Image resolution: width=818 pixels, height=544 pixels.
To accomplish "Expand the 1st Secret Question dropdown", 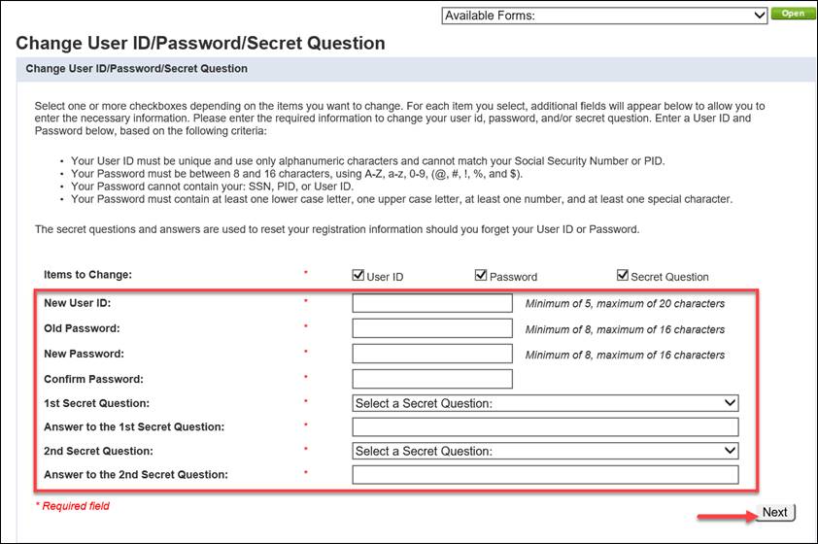I will click(545, 403).
